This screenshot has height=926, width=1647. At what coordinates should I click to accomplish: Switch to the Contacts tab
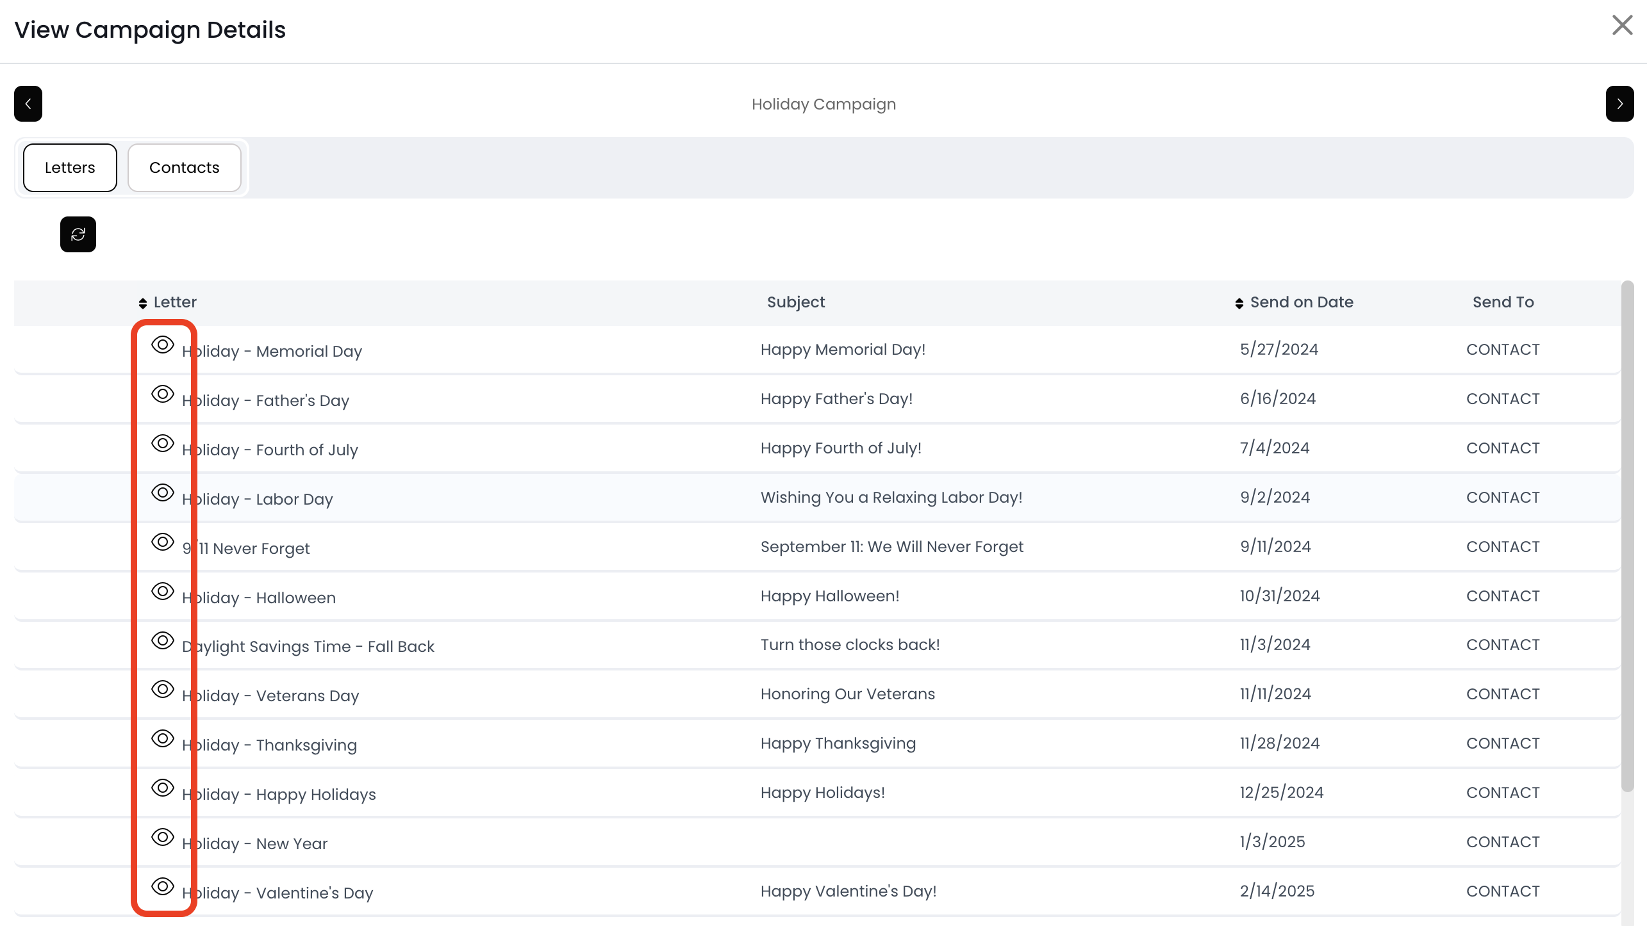coord(184,168)
